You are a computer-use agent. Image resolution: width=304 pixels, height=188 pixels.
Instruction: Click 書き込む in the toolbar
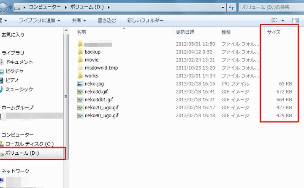[x=106, y=20]
